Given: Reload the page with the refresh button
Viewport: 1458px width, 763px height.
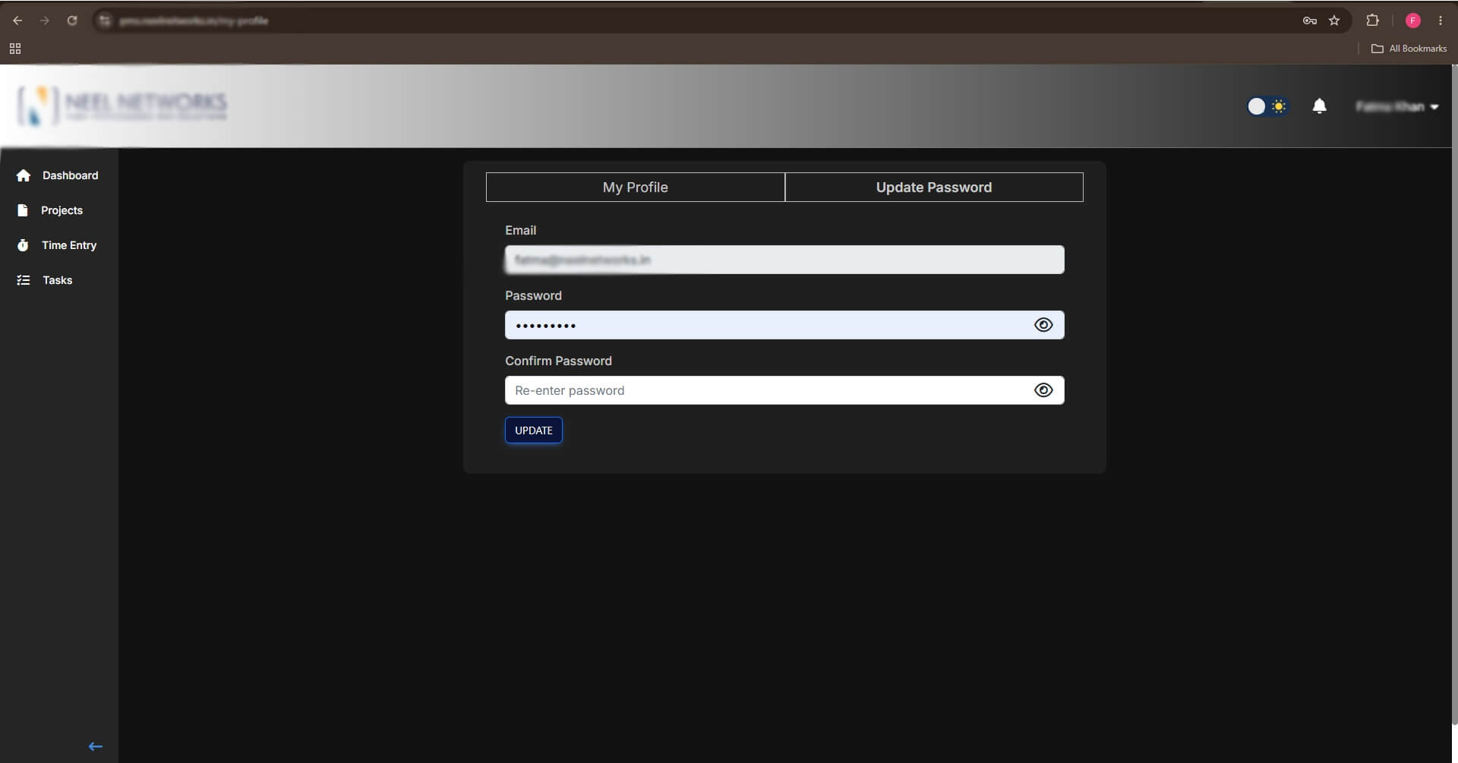Looking at the screenshot, I should tap(72, 20).
